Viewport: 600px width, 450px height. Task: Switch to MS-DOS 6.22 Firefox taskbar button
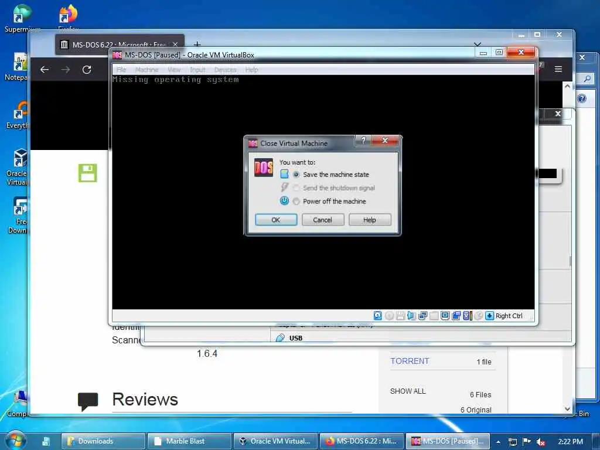coord(362,441)
